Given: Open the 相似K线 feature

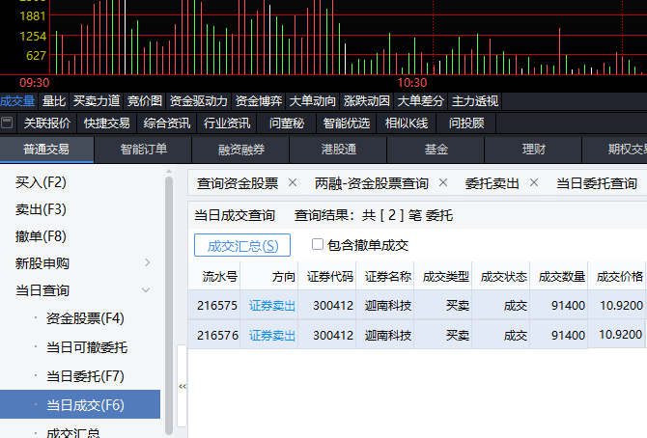Looking at the screenshot, I should click(x=406, y=123).
